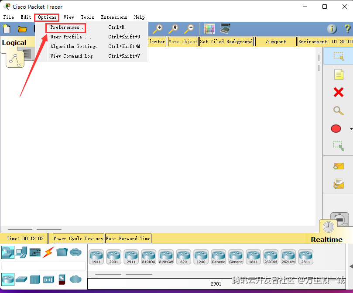Pick the 819HGW router device

coord(166,257)
